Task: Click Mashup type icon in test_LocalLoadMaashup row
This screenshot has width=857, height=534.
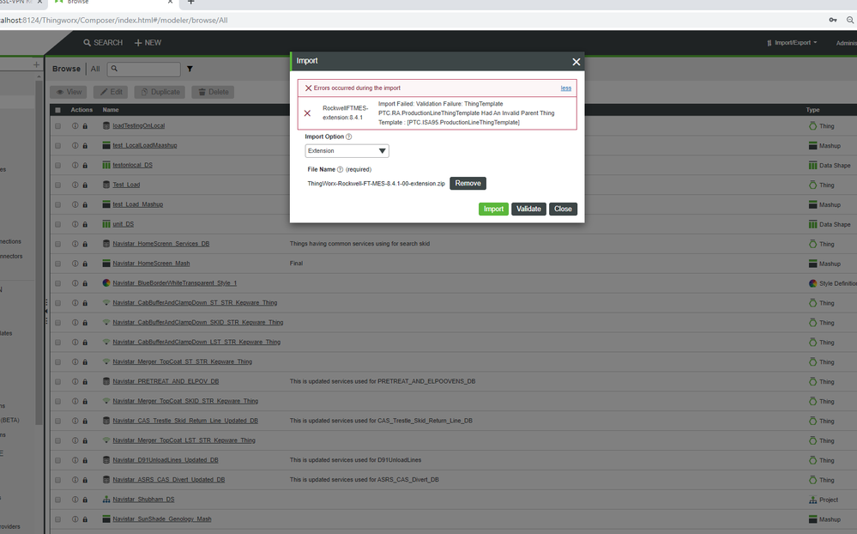Action: (x=812, y=146)
